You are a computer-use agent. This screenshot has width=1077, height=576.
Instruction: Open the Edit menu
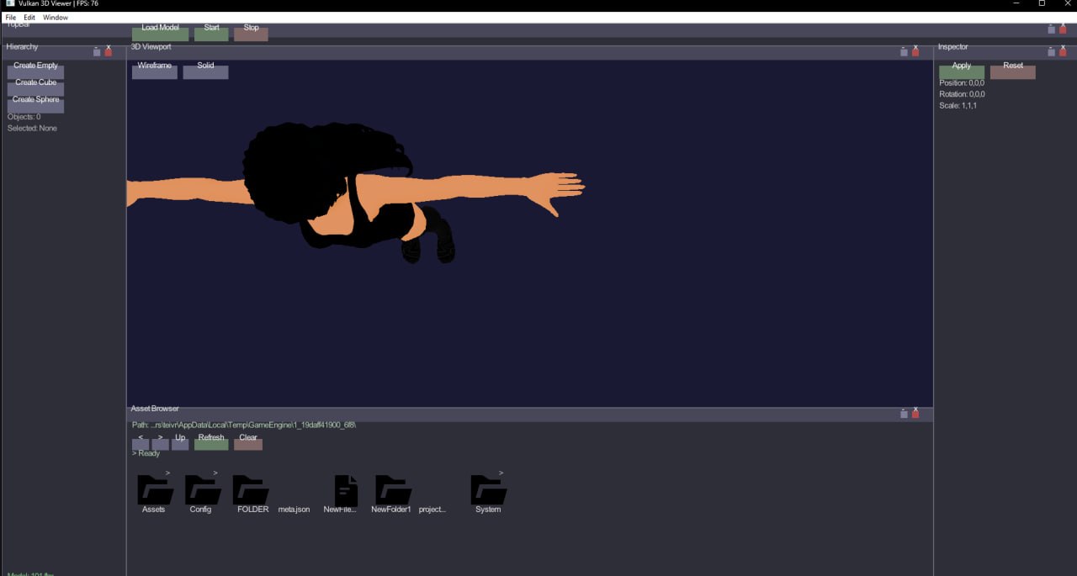coord(29,18)
